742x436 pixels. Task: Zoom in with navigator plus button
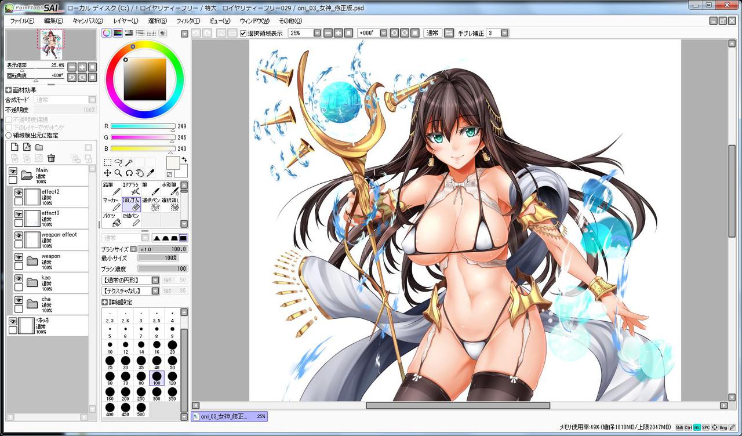(x=82, y=67)
